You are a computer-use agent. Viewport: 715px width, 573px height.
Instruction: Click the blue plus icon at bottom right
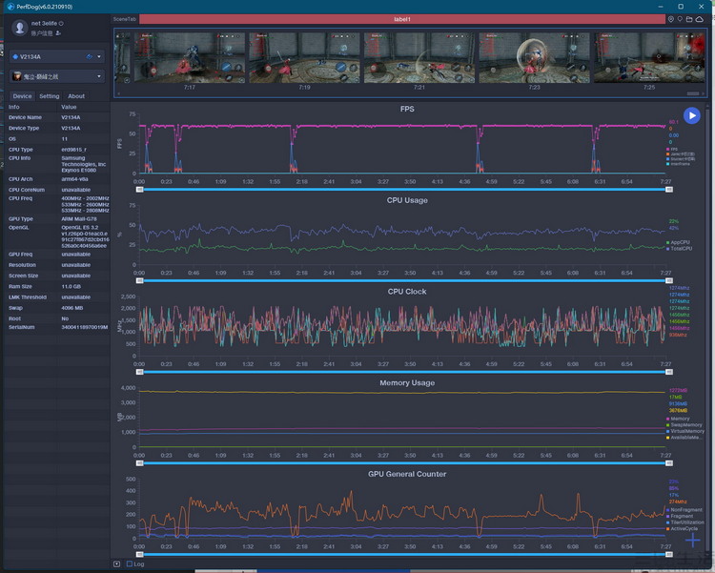(692, 541)
